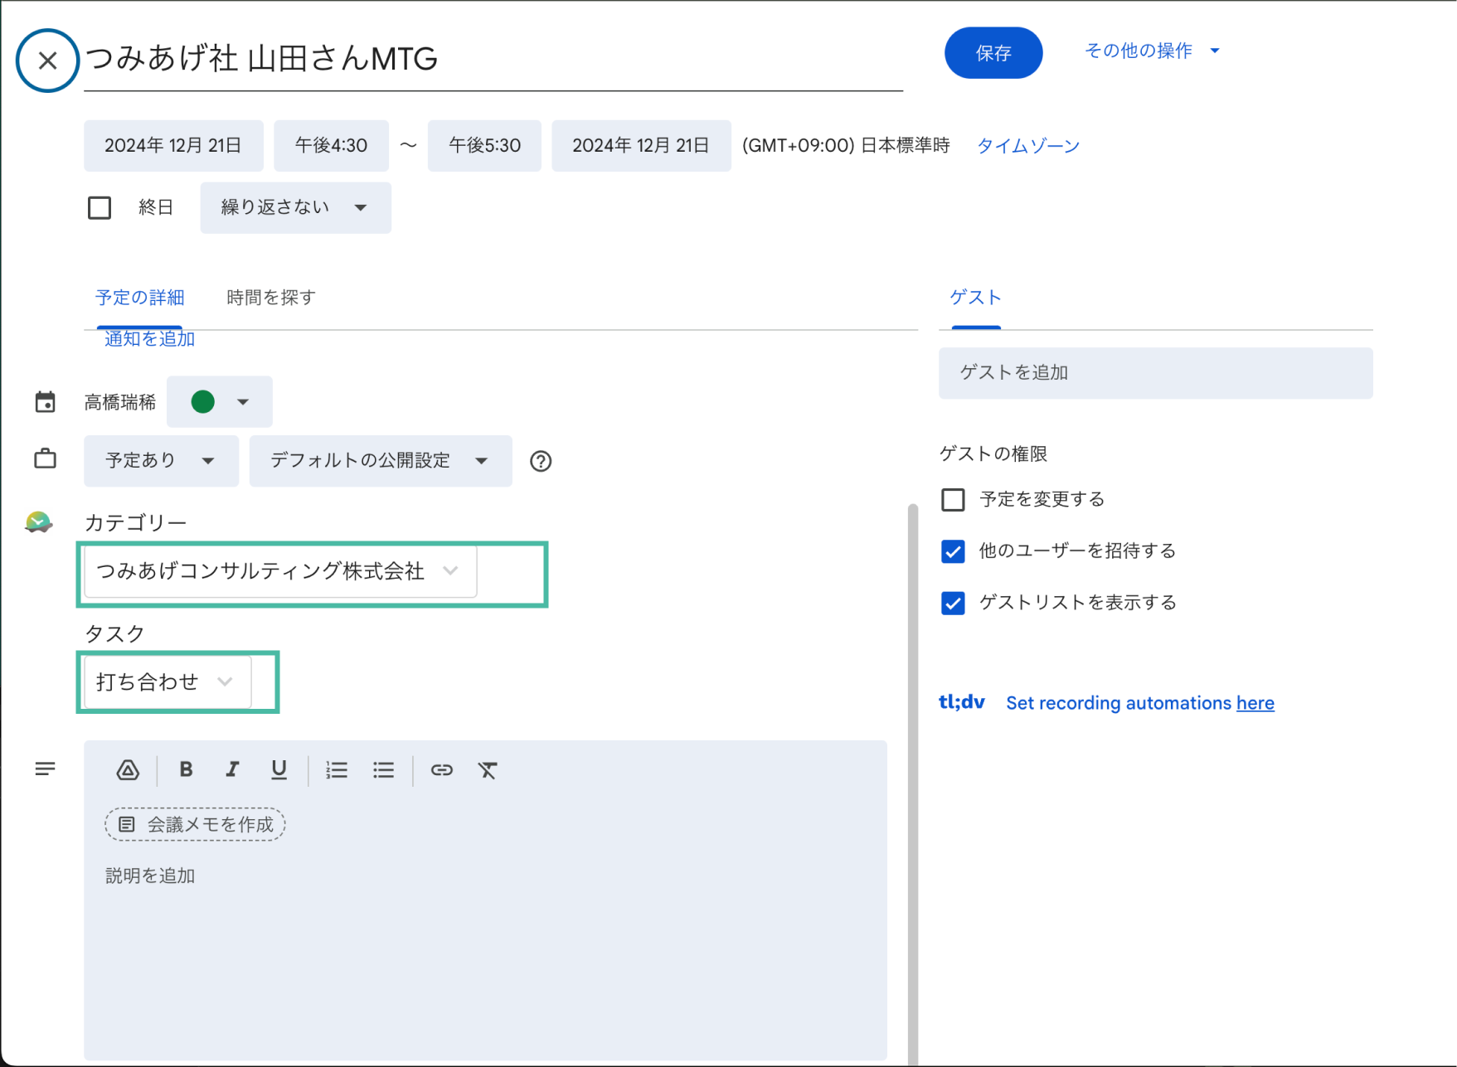Screen dimensions: 1457x1067
Task: Click the 保存 save button
Action: click(993, 53)
